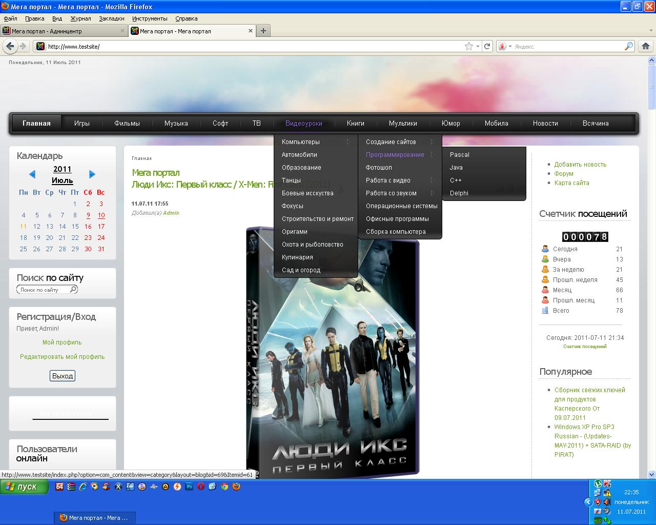Launch Opera from quick launch
The height and width of the screenshot is (525, 656).
point(201,487)
